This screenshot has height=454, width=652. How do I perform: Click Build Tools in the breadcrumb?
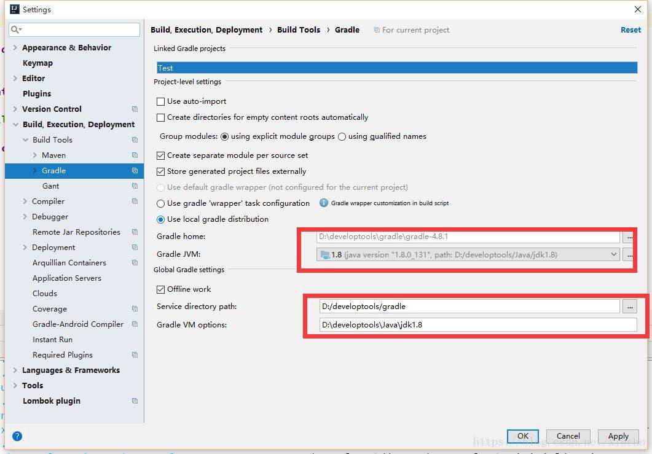pyautogui.click(x=299, y=30)
